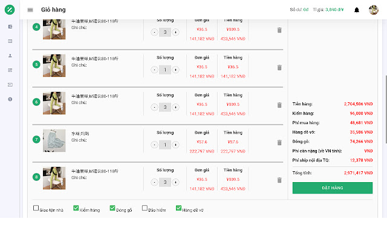Delete cart item 4 with trash icon
The image size is (387, 242).
tap(279, 30)
